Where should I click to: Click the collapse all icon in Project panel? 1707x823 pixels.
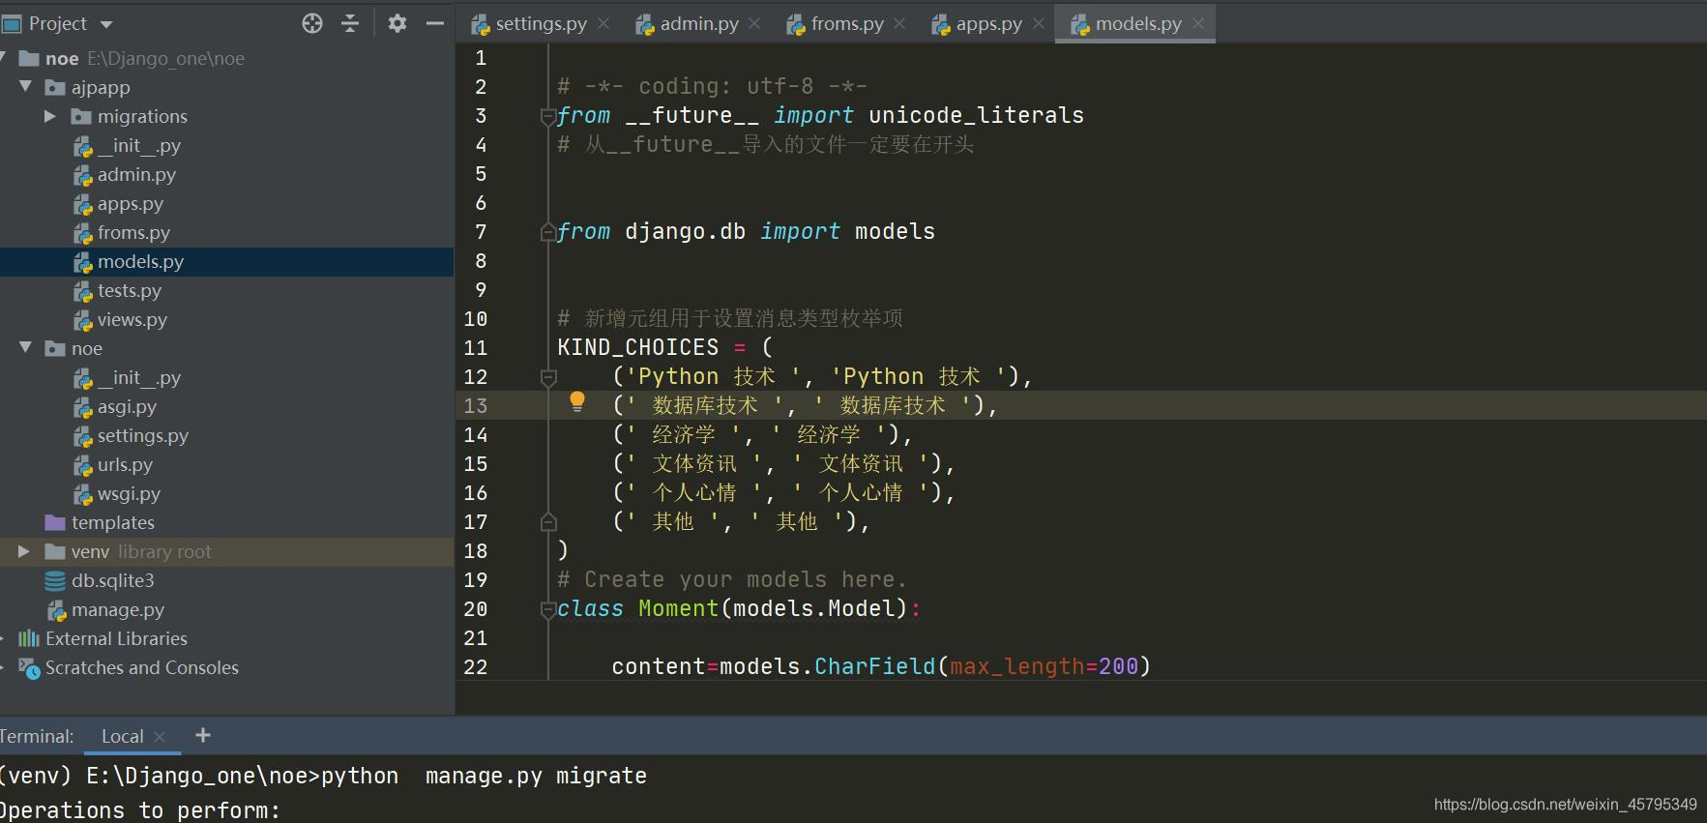pos(350,23)
